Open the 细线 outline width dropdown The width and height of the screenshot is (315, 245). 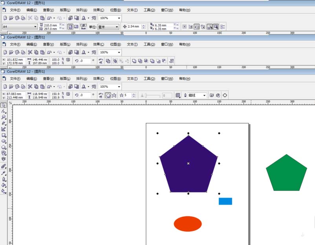(204, 95)
